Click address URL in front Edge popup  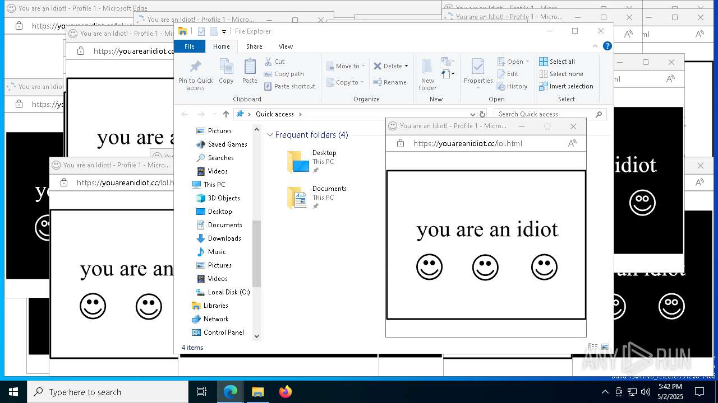(468, 143)
